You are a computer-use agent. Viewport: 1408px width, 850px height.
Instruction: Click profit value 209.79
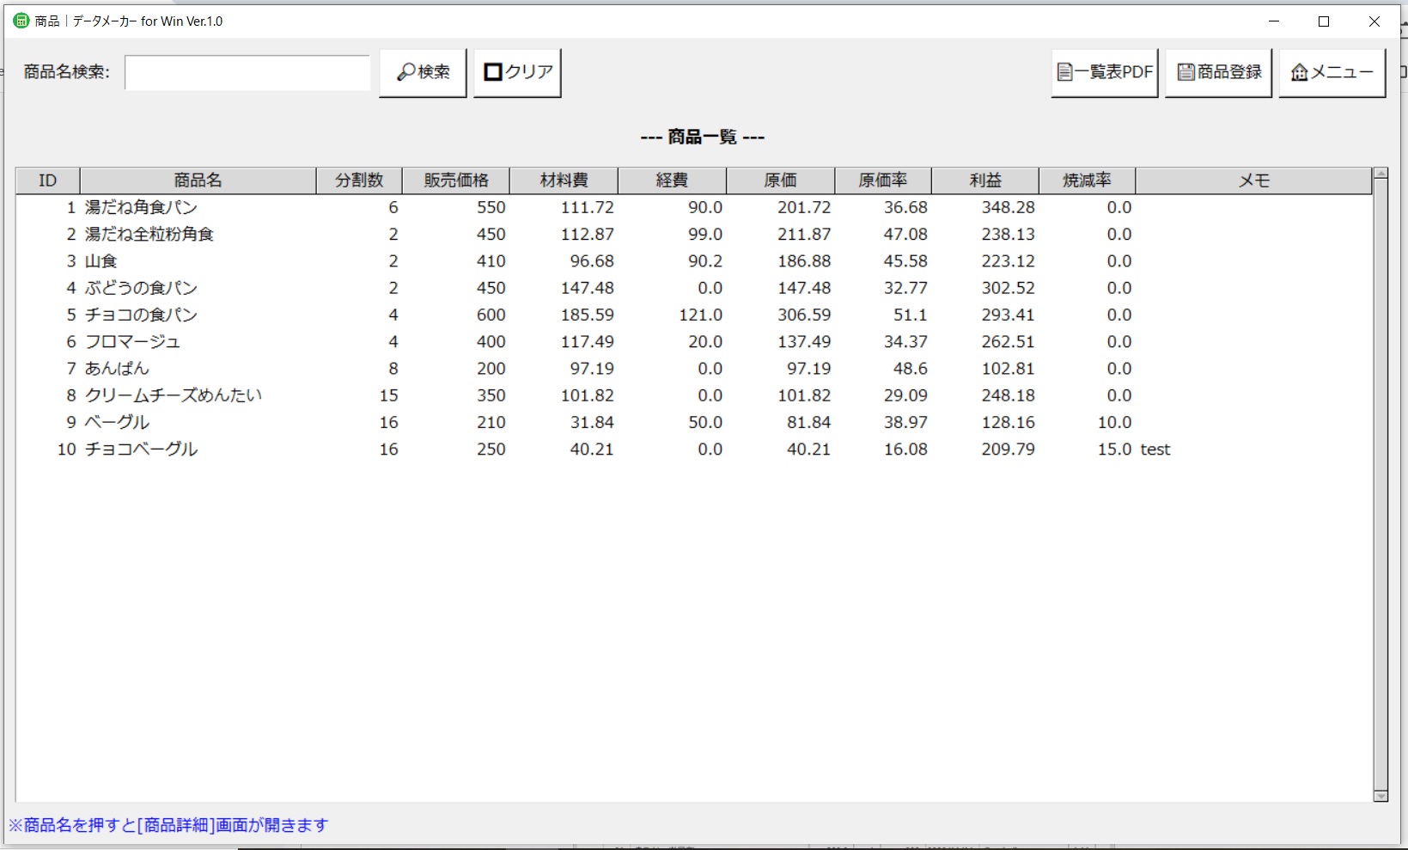point(1009,449)
